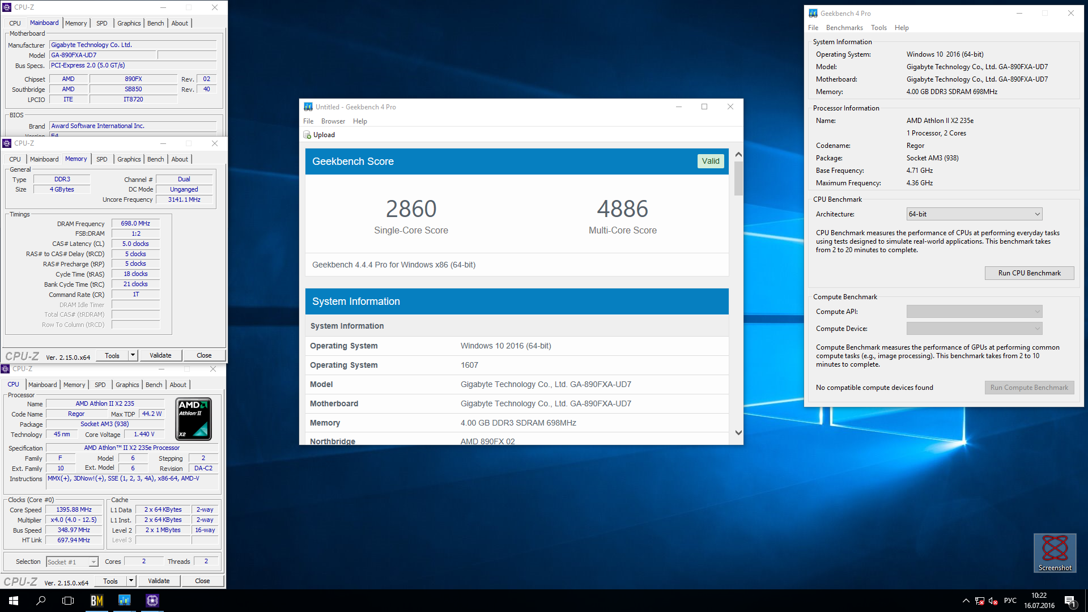Open the SPD tab in top CPU-Z window
The width and height of the screenshot is (1088, 612).
coord(101,23)
